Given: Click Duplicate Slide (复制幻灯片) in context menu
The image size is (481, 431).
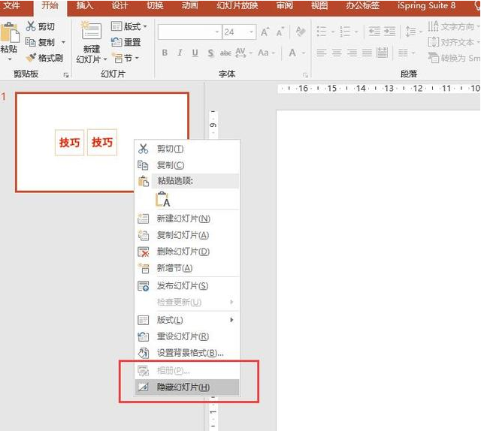Looking at the screenshot, I should pyautogui.click(x=183, y=235).
